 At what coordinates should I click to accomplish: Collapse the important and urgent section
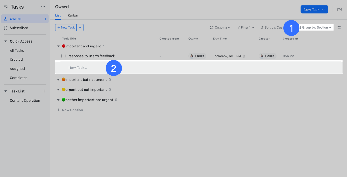(58, 46)
